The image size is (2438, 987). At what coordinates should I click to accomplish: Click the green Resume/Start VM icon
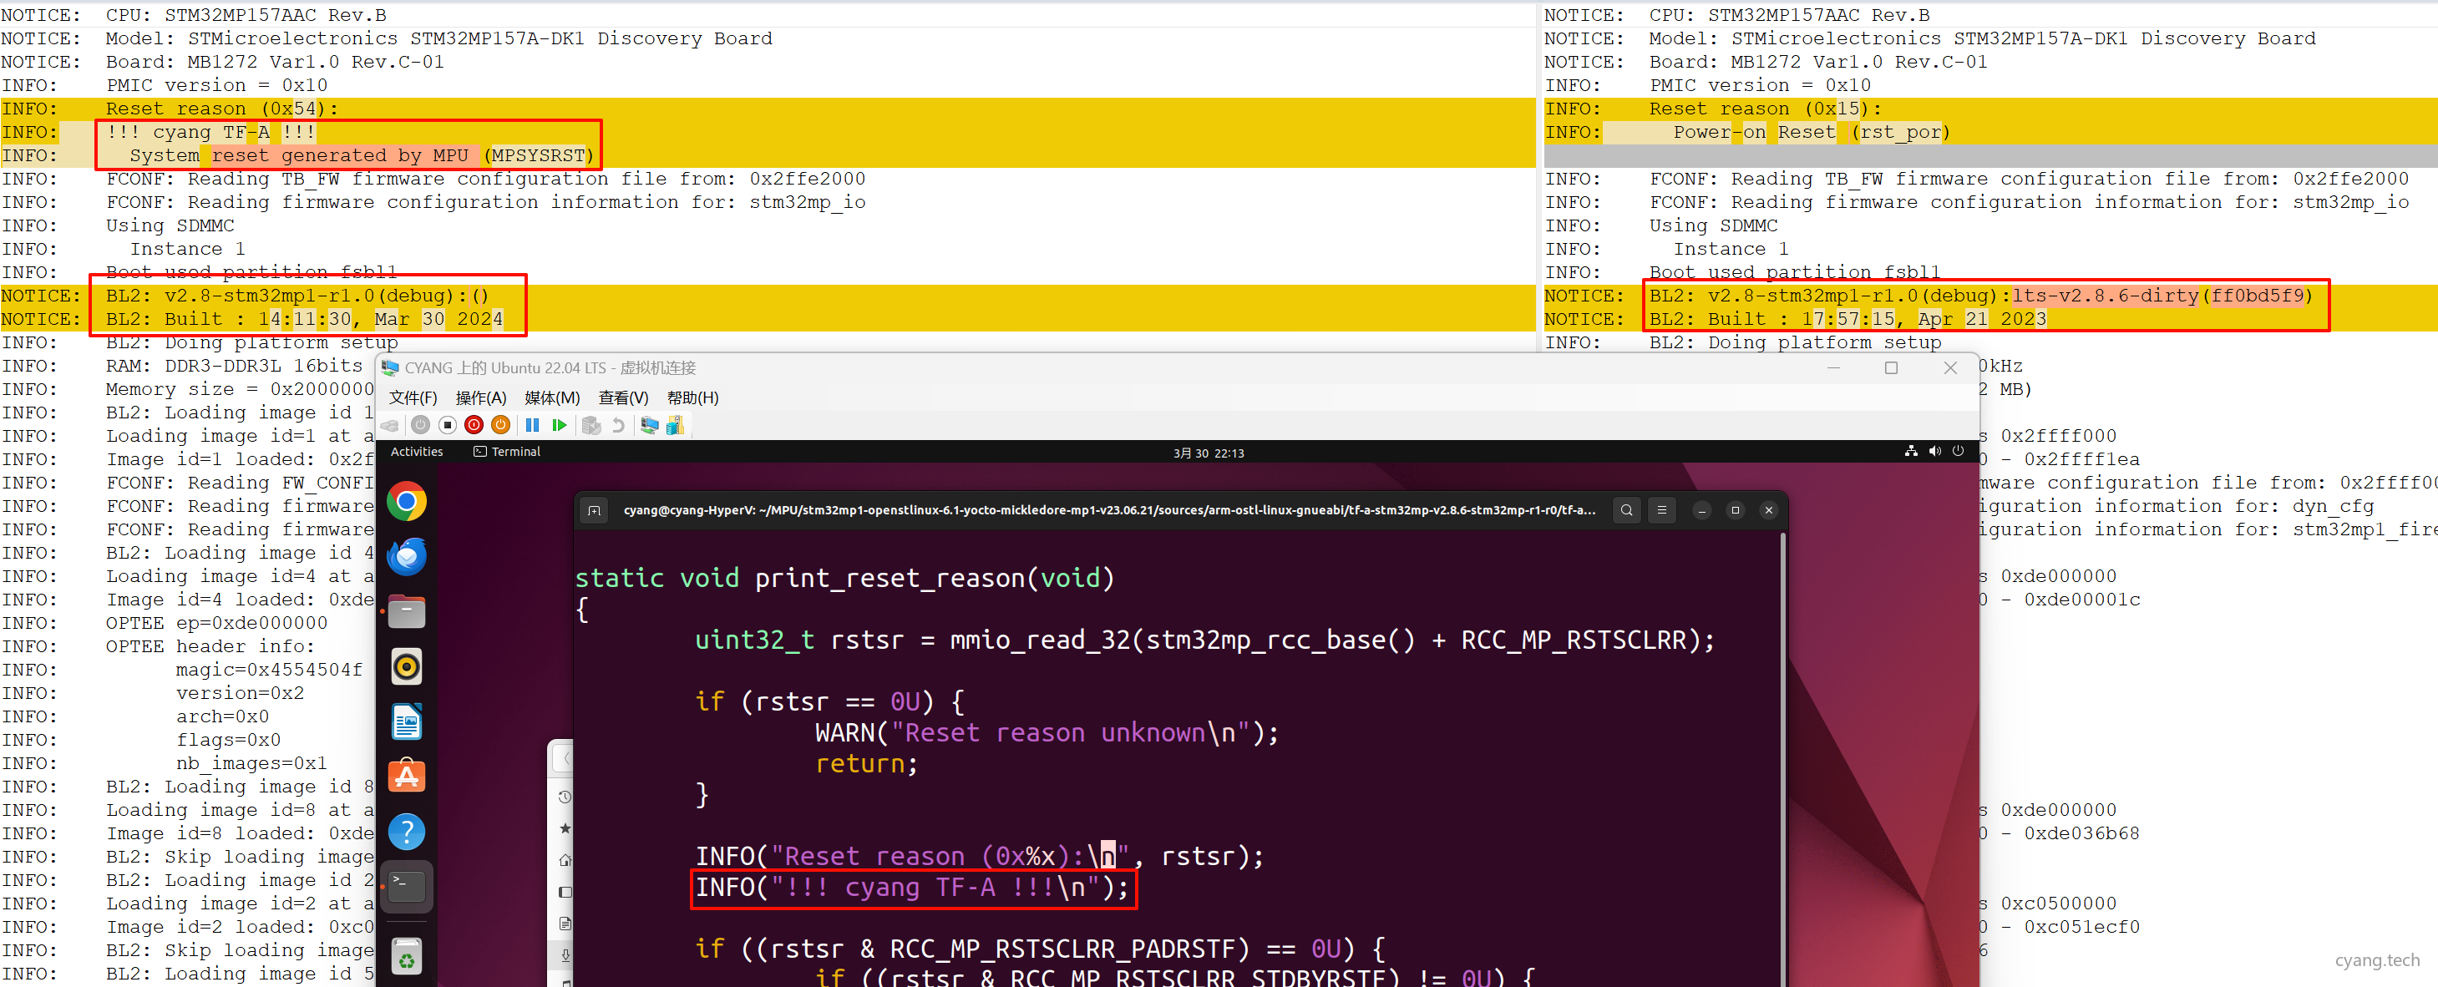[560, 425]
